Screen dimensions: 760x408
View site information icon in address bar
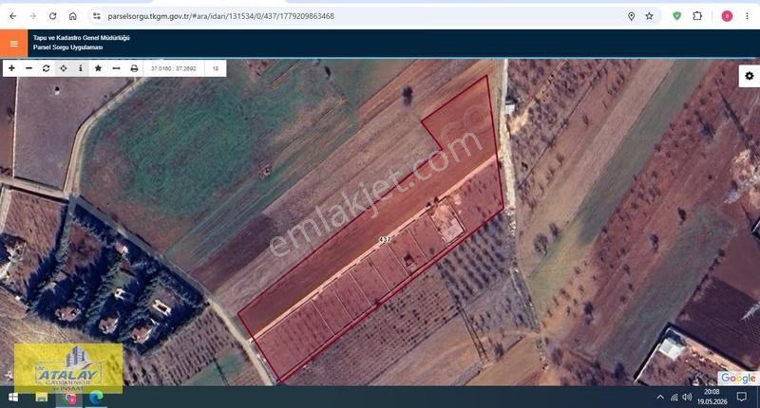[x=97, y=16]
